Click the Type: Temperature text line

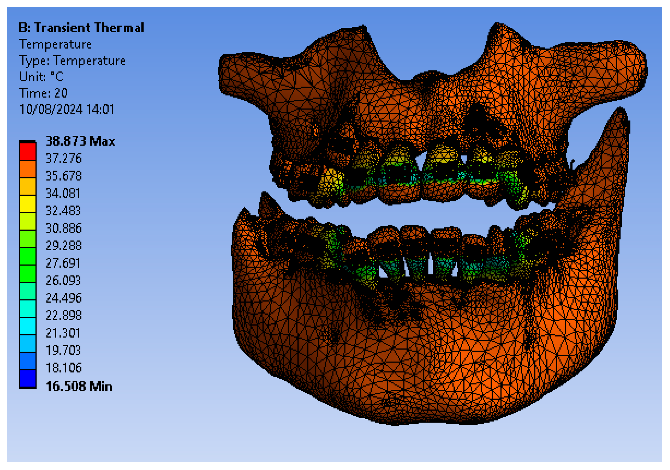point(72,61)
